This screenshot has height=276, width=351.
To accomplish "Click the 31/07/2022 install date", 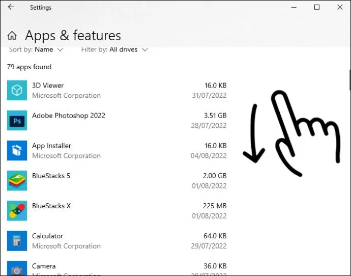I will tap(209, 95).
